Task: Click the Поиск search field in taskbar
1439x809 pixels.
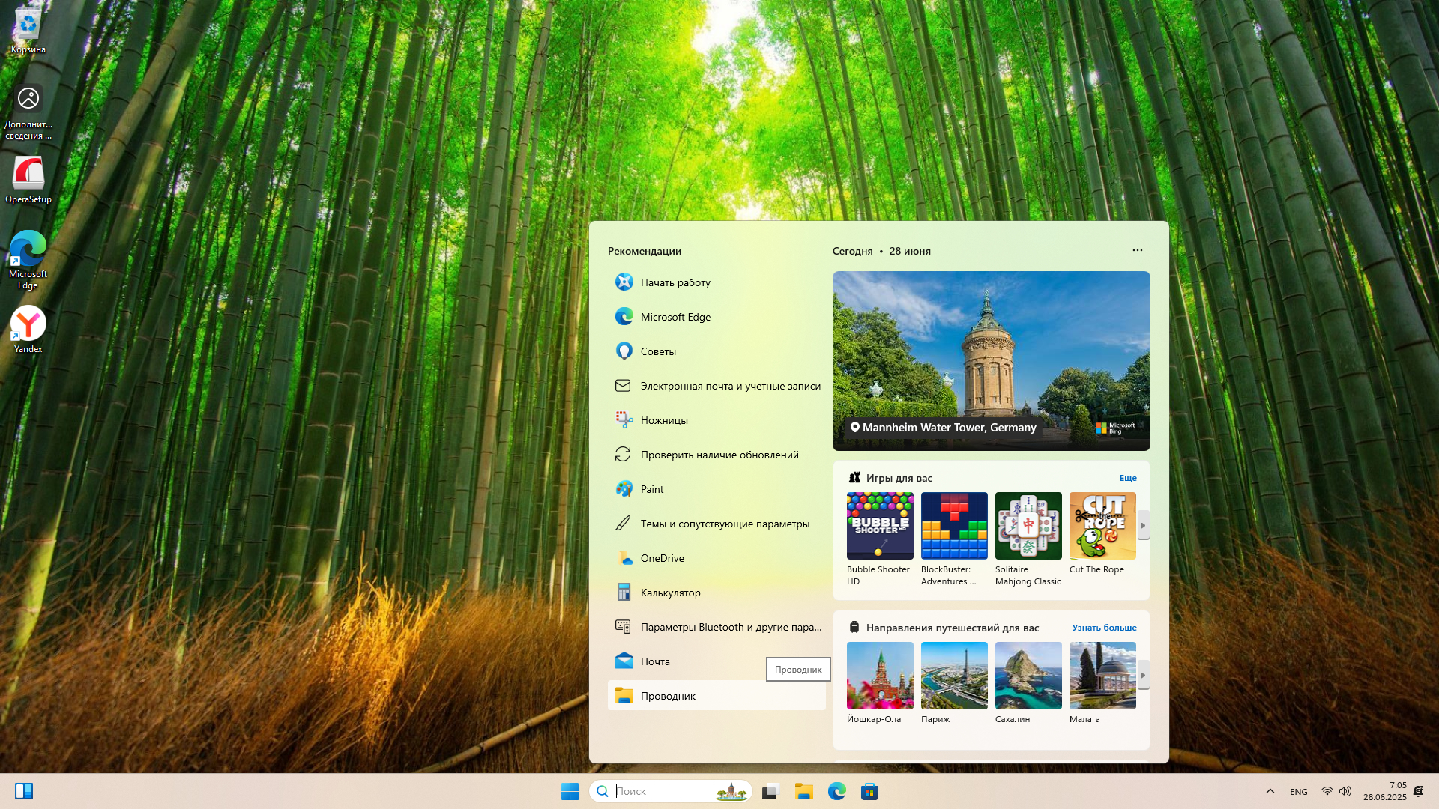Action: (x=660, y=791)
